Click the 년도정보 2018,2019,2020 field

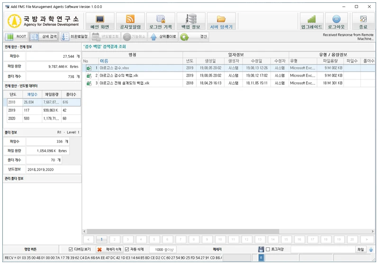pyautogui.click(x=54, y=169)
